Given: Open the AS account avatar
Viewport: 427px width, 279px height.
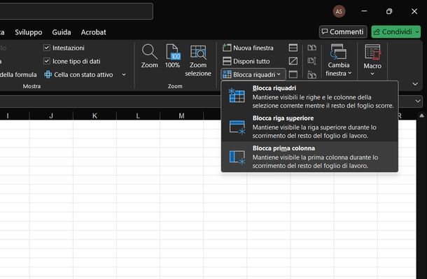Looking at the screenshot, I should 339,11.
